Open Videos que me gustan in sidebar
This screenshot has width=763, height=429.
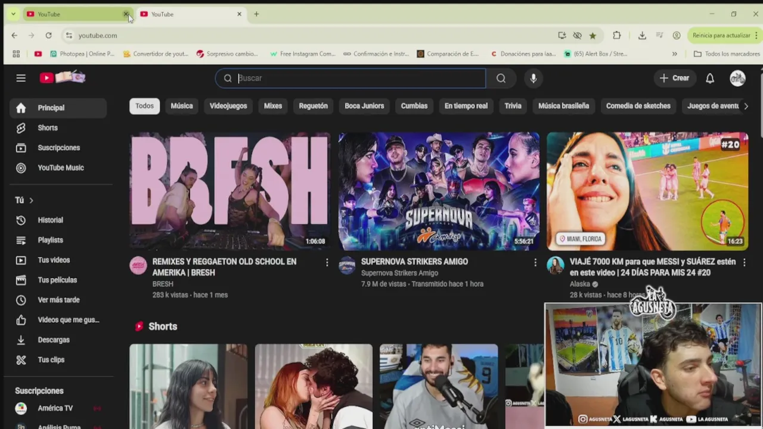[58, 320]
